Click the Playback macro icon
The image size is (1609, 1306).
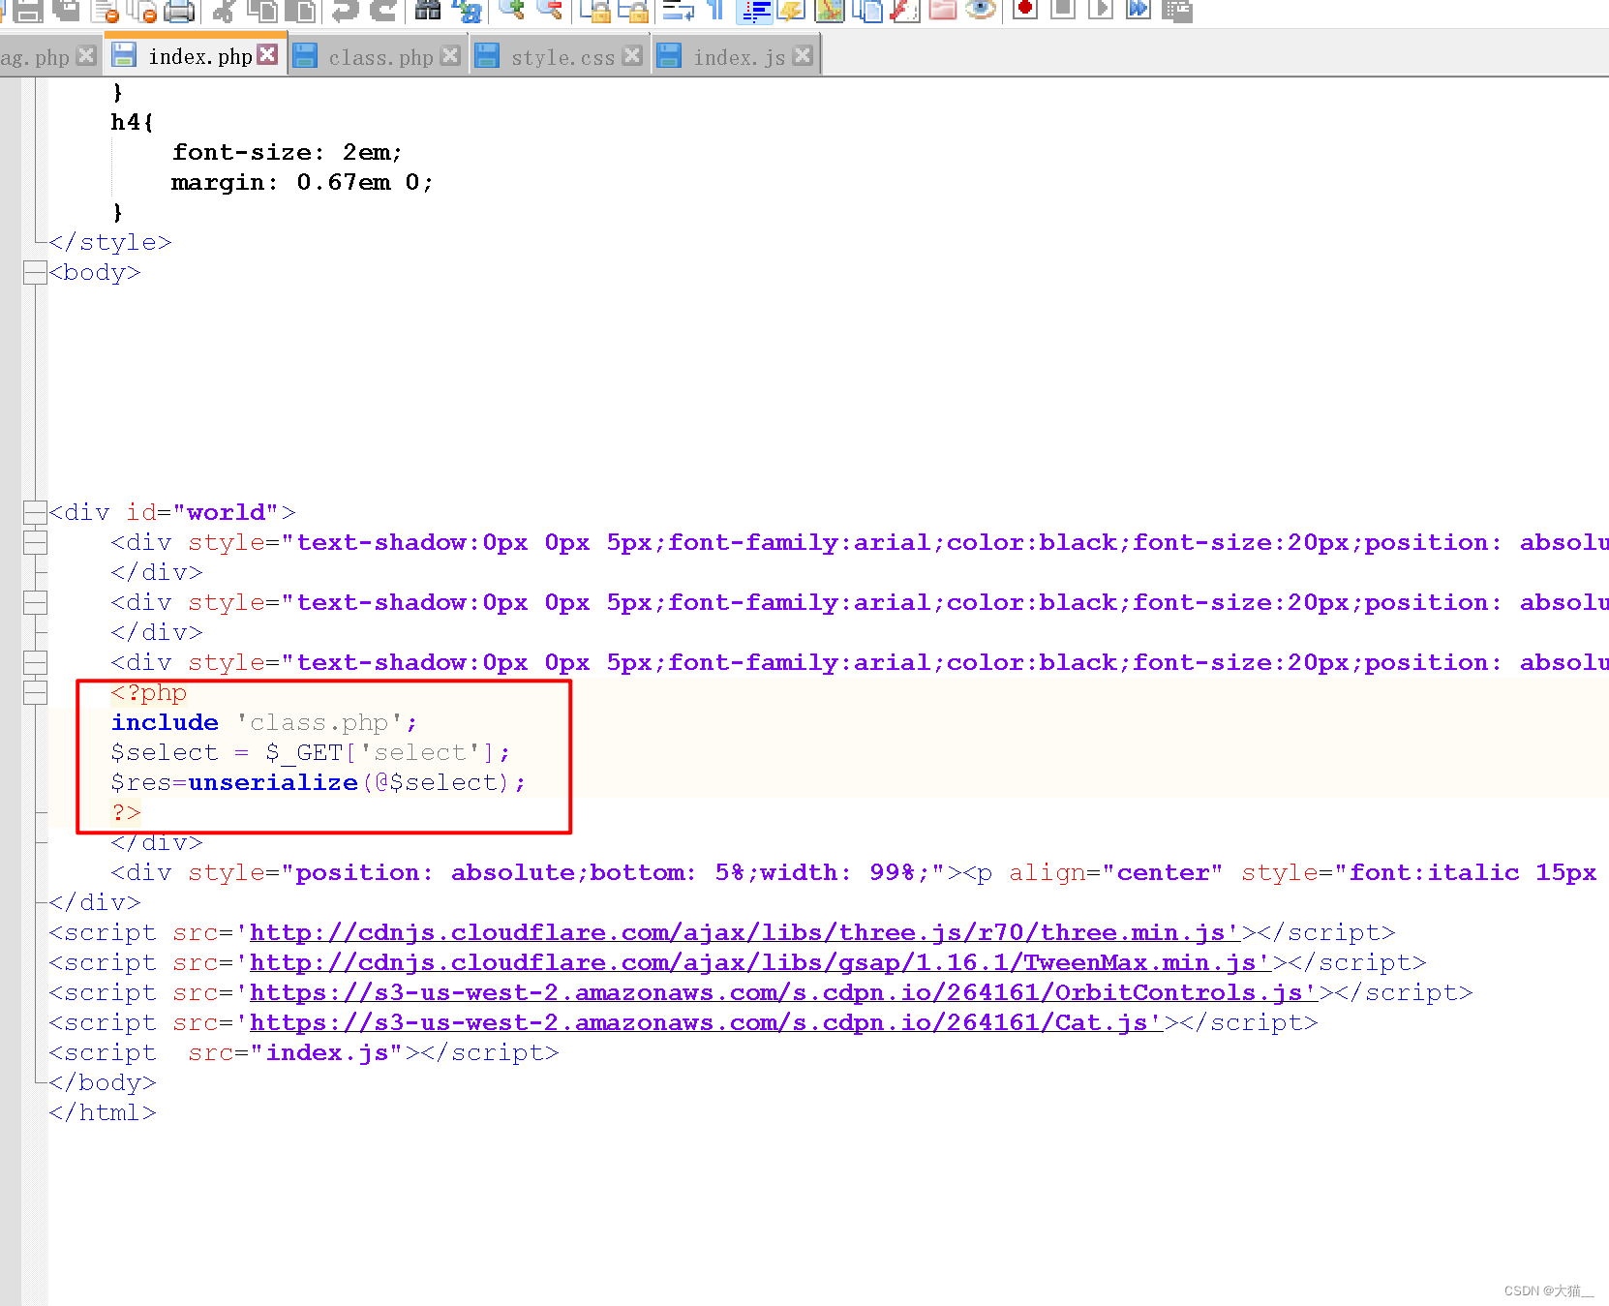[1101, 10]
